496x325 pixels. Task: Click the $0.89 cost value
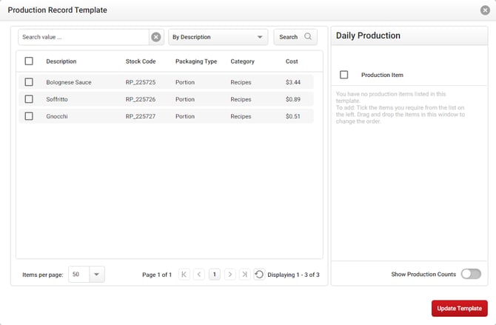point(293,99)
